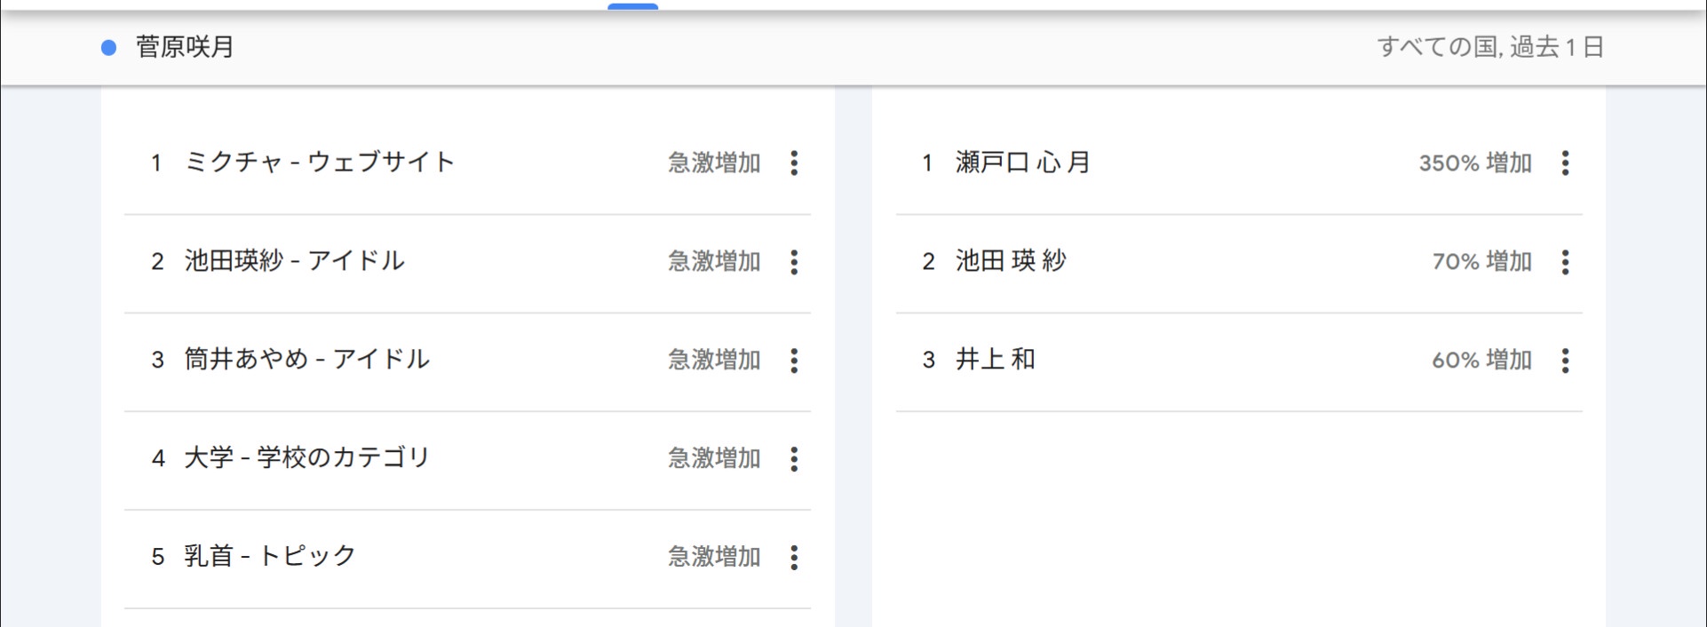Open the 大学 - 学校のカテゴリ topic
1707x627 pixels.
point(307,458)
